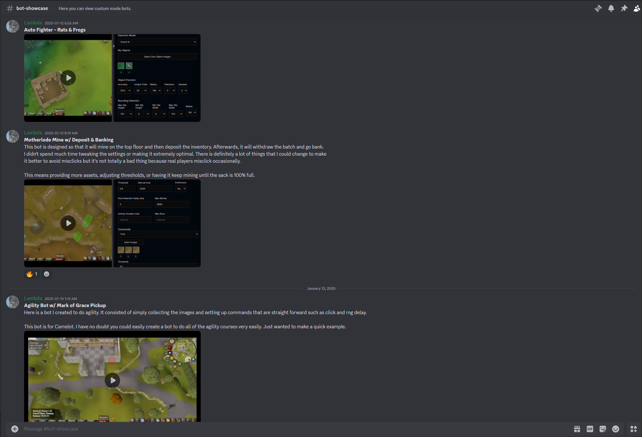
Task: Open the threads icon in channel header
Action: (598, 8)
